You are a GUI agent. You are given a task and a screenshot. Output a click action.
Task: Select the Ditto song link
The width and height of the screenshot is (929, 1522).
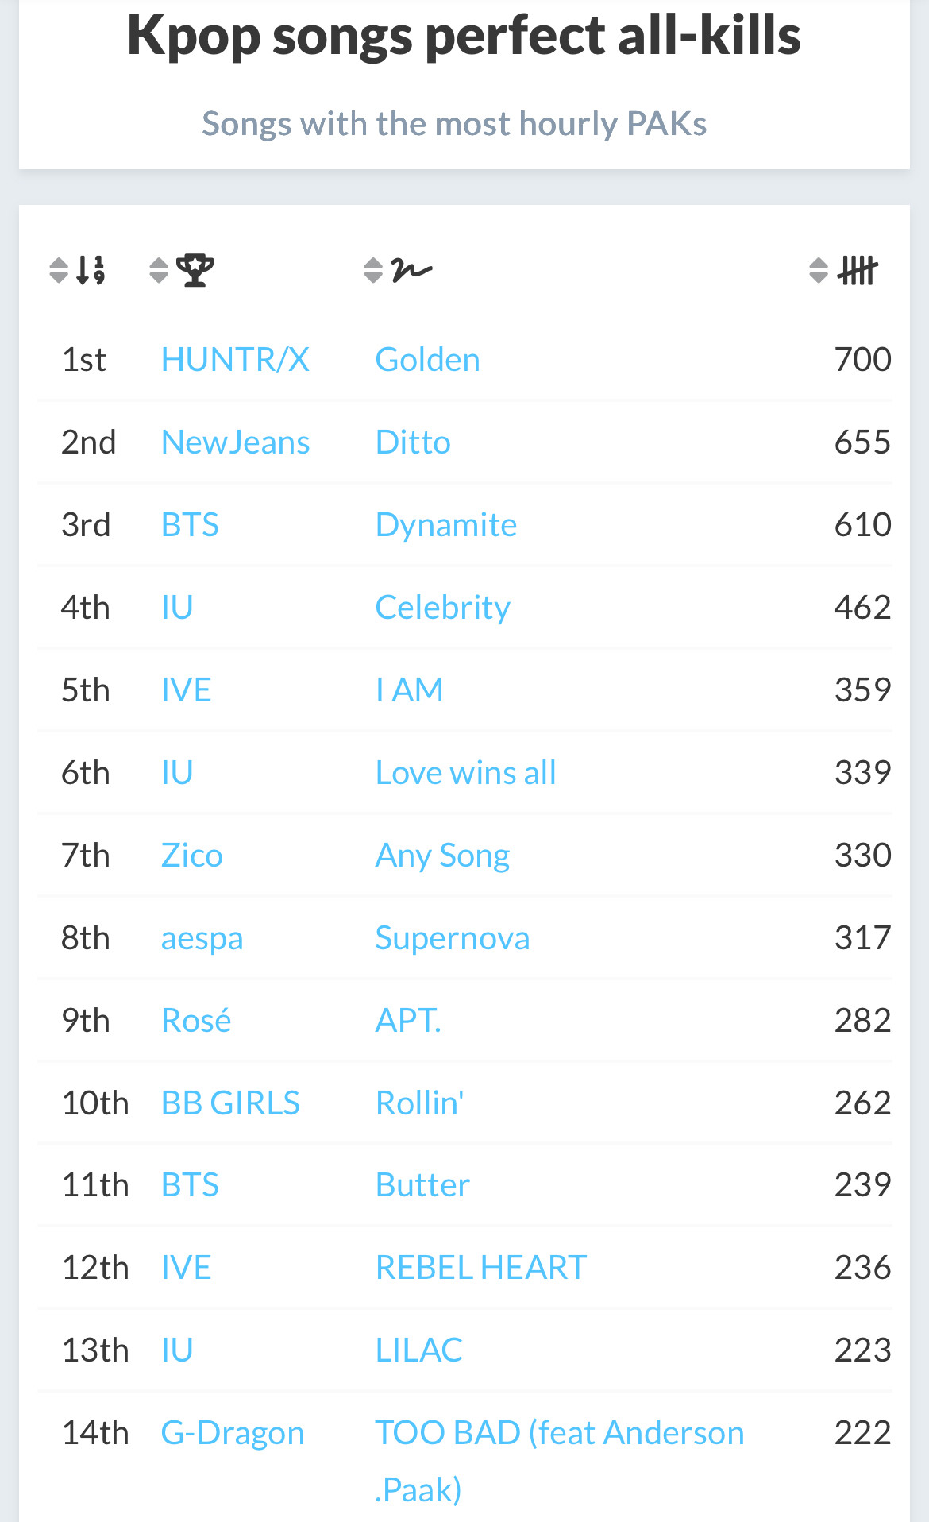(413, 442)
